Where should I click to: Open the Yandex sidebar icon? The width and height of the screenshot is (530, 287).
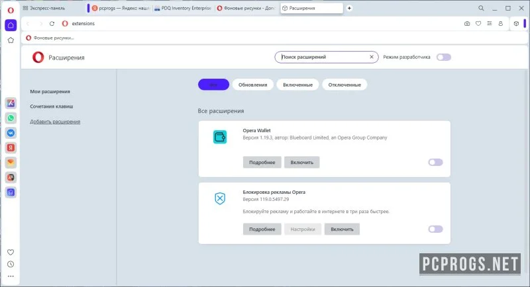(11, 147)
